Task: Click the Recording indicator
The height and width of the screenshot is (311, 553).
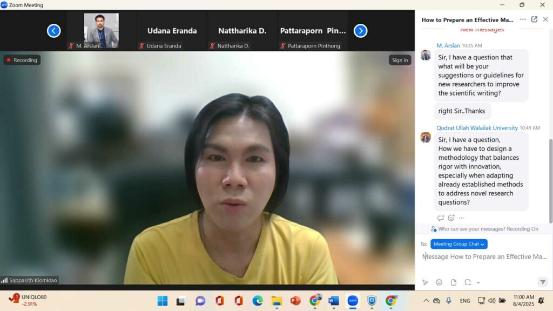Action: [22, 60]
